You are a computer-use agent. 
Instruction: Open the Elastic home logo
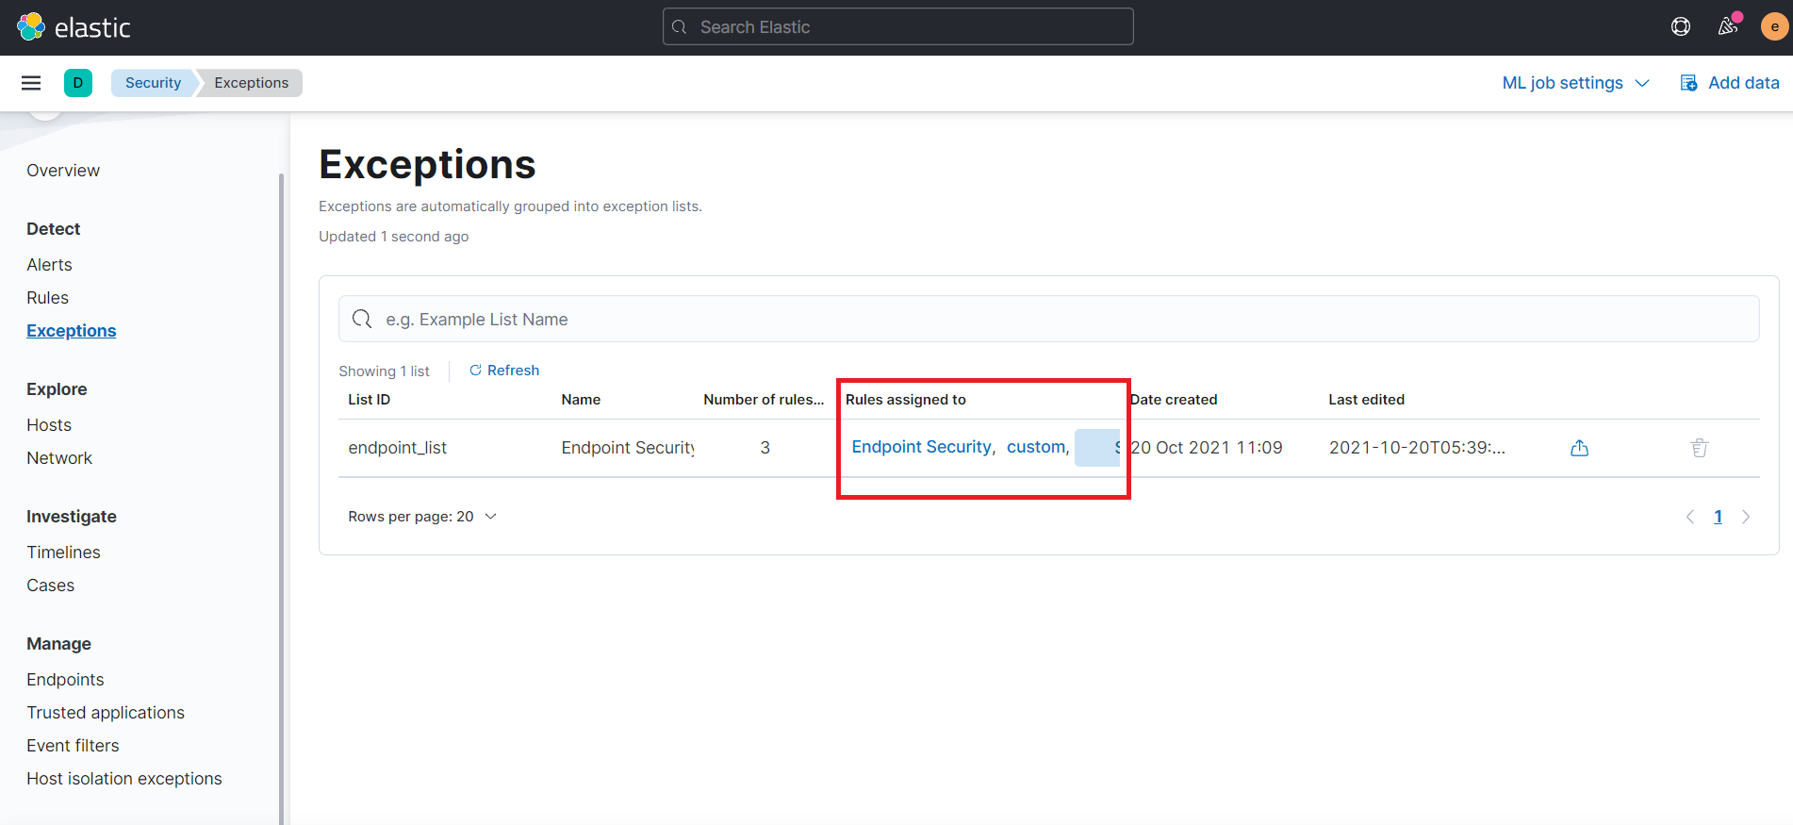(x=74, y=27)
